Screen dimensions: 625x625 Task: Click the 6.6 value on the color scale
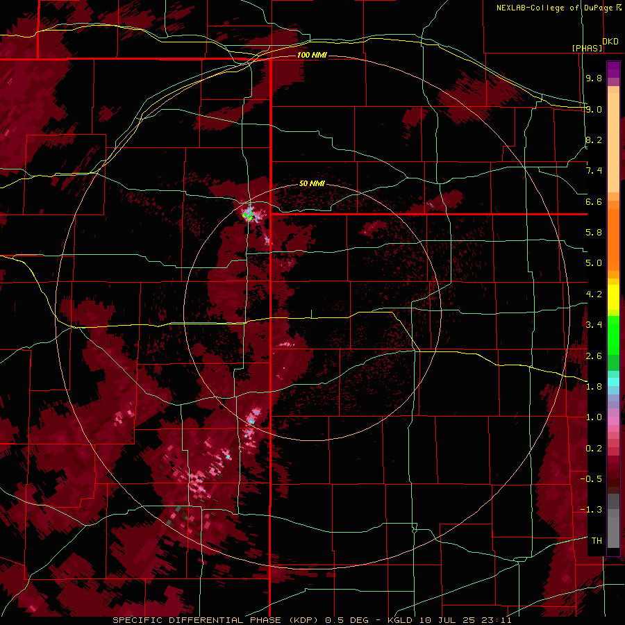click(594, 201)
